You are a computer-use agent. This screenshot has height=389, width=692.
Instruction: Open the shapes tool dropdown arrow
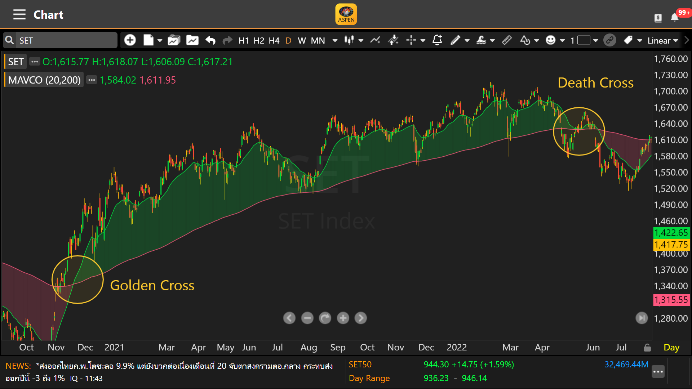coord(537,40)
